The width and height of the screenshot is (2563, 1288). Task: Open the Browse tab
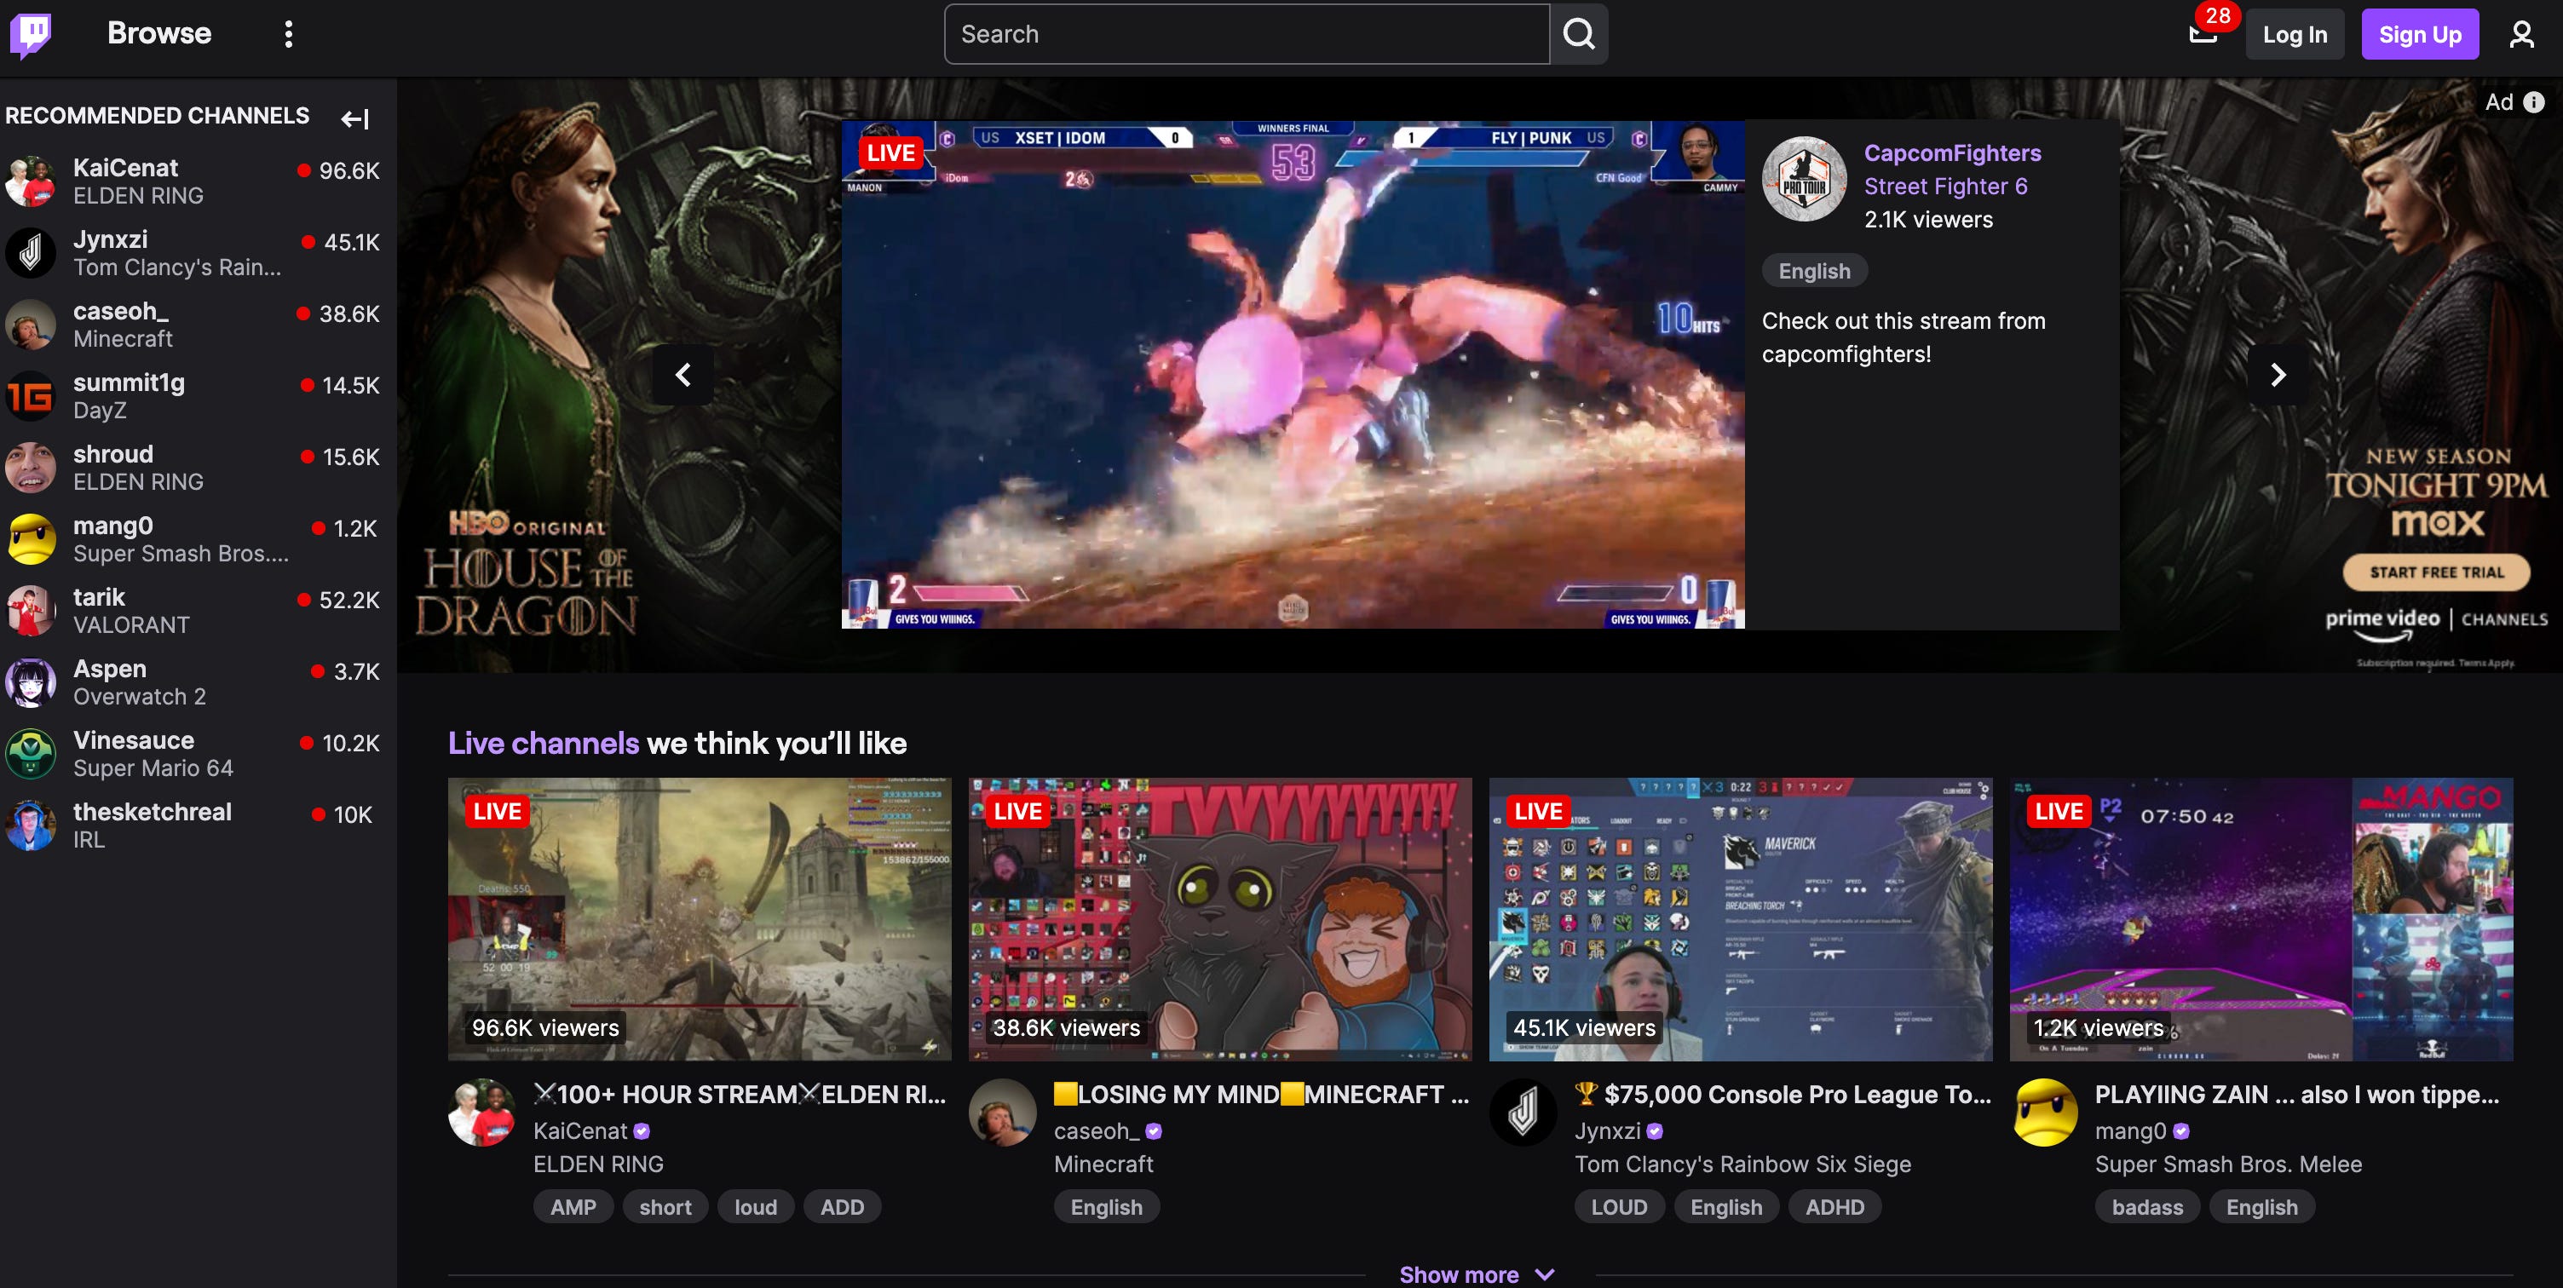coord(159,34)
